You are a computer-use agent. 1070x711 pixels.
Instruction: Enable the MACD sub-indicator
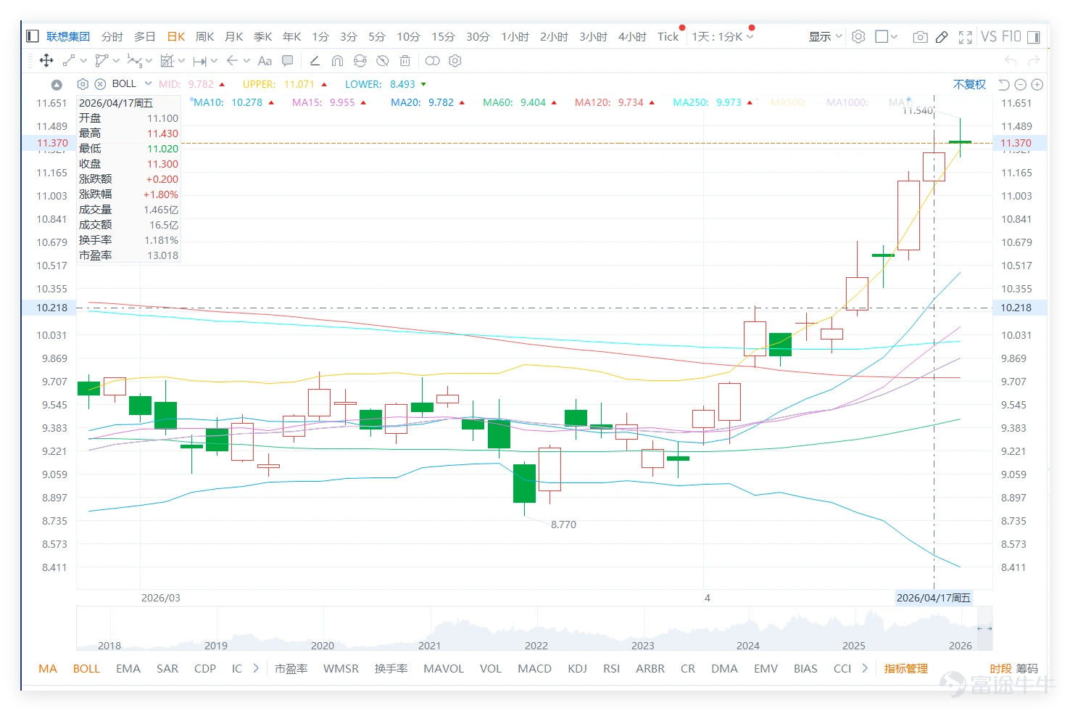pos(534,668)
